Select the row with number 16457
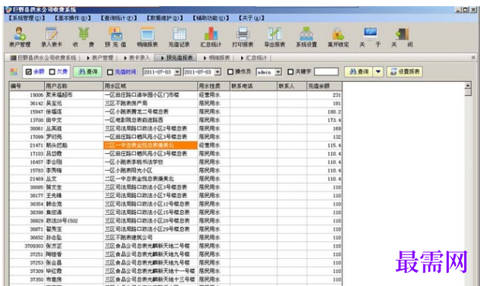This screenshot has height=286, width=482. pos(175,162)
